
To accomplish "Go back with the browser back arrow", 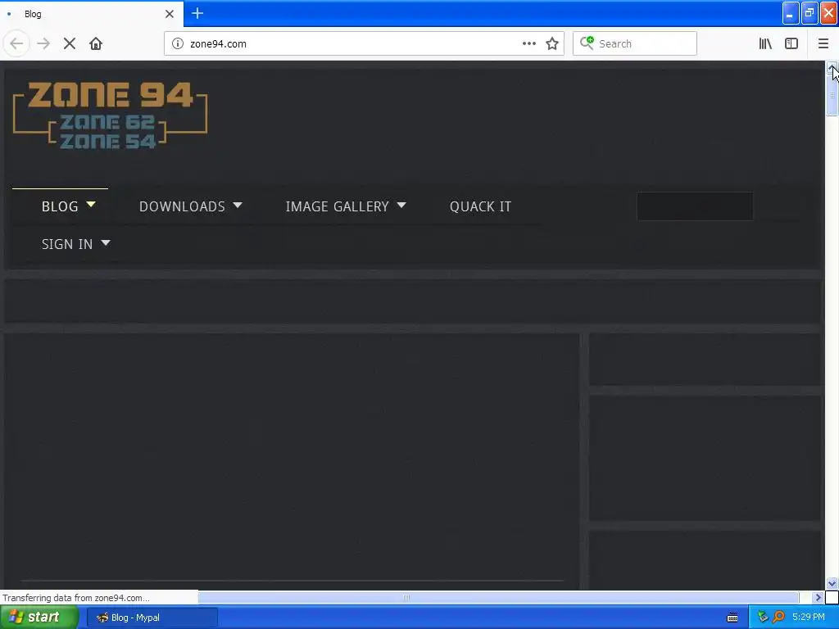I will point(16,43).
